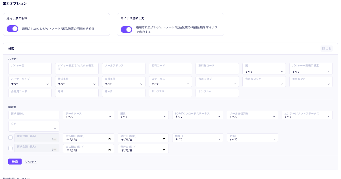Screen dimensions: 341x179
Task: Click the 固有コード input field
Action: [170, 69]
